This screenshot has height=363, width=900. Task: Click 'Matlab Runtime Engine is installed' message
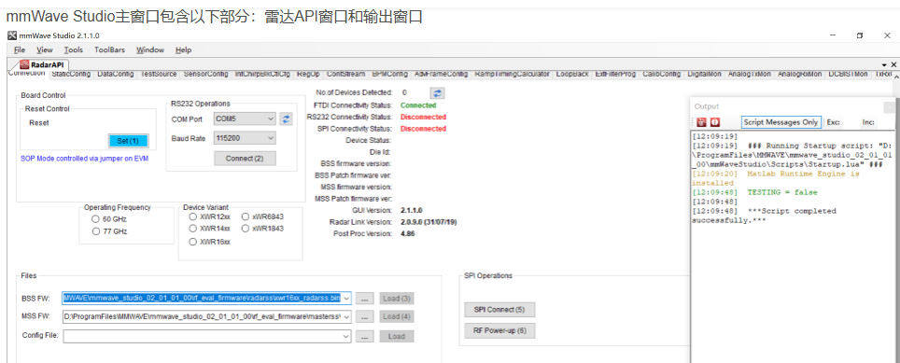point(776,178)
